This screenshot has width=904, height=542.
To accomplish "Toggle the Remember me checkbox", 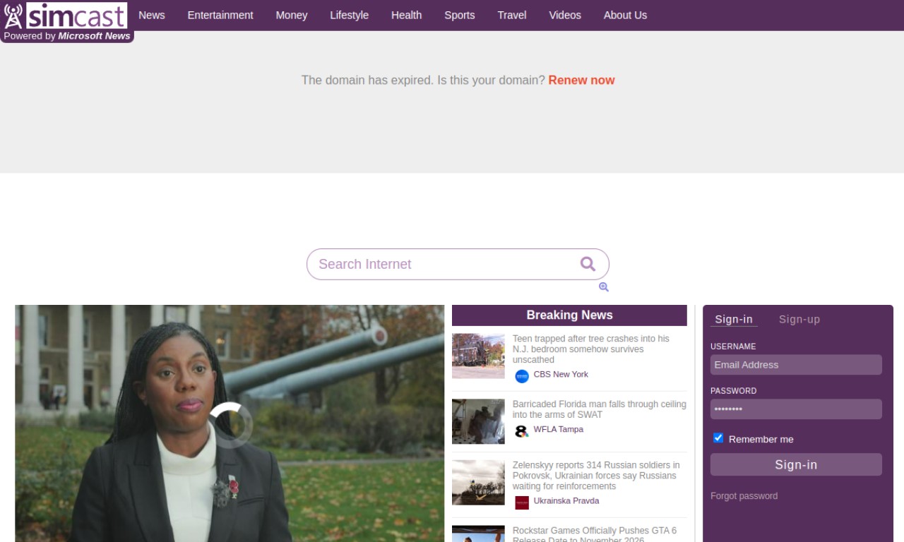I will tap(718, 438).
